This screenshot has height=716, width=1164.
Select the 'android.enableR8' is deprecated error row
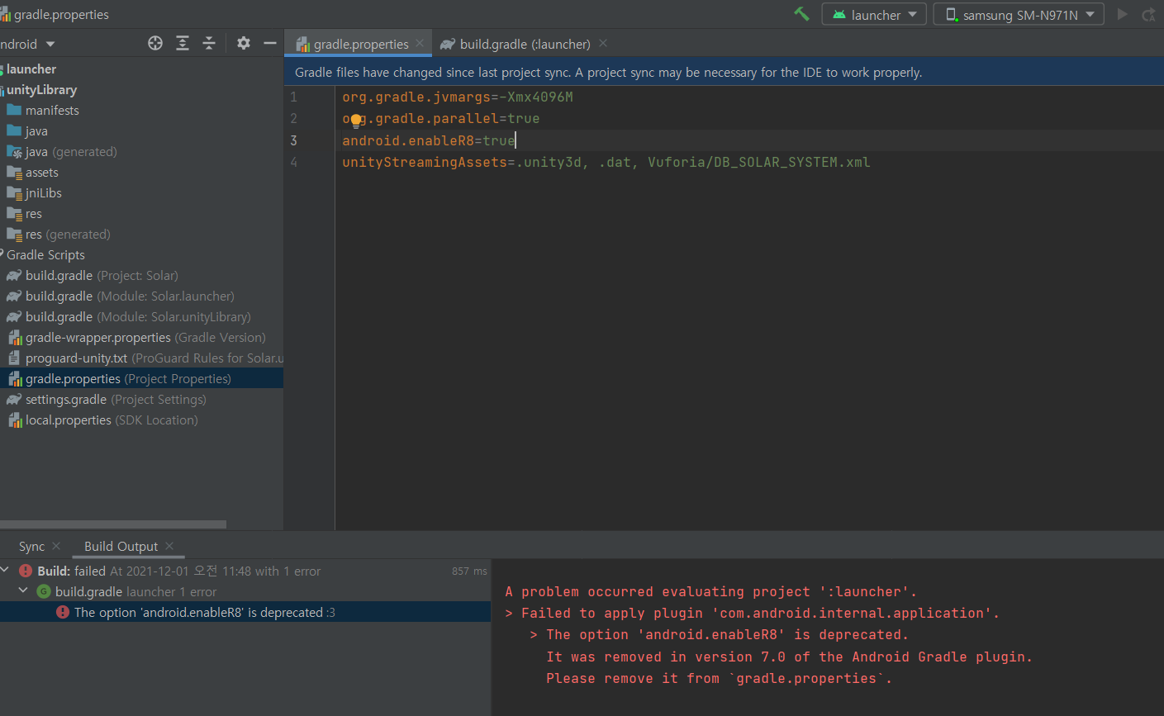click(x=245, y=612)
